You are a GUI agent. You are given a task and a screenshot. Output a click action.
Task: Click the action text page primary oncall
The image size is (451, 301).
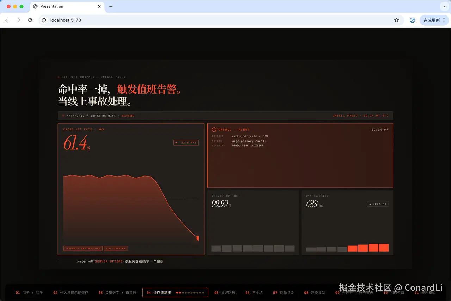pyautogui.click(x=249, y=141)
